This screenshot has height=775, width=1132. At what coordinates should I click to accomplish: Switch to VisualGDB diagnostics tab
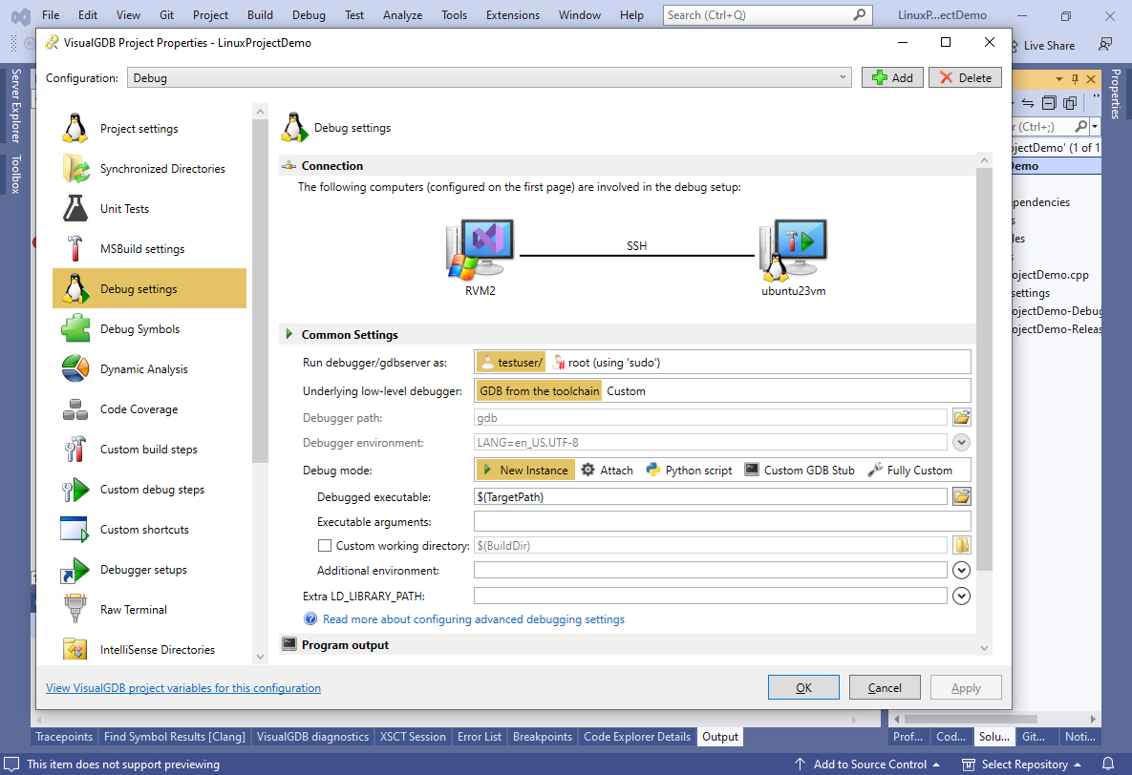pyautogui.click(x=312, y=737)
